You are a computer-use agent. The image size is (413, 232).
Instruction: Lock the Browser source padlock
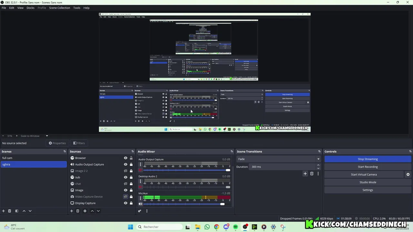[131, 158]
